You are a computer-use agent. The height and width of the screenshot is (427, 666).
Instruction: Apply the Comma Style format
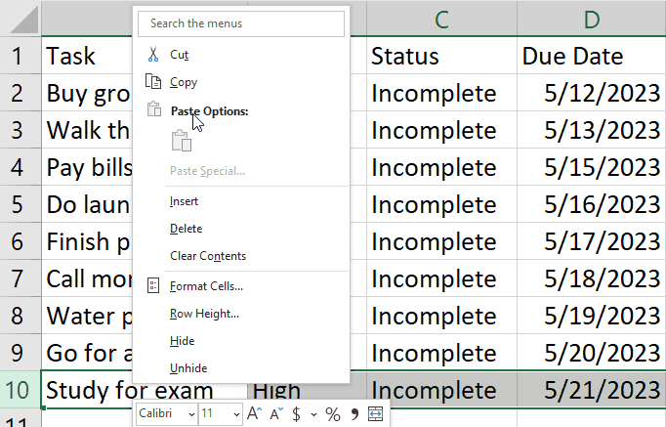tap(354, 414)
